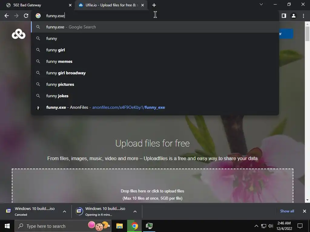The width and height of the screenshot is (310, 232).
Task: Reload the current page
Action: [26, 16]
